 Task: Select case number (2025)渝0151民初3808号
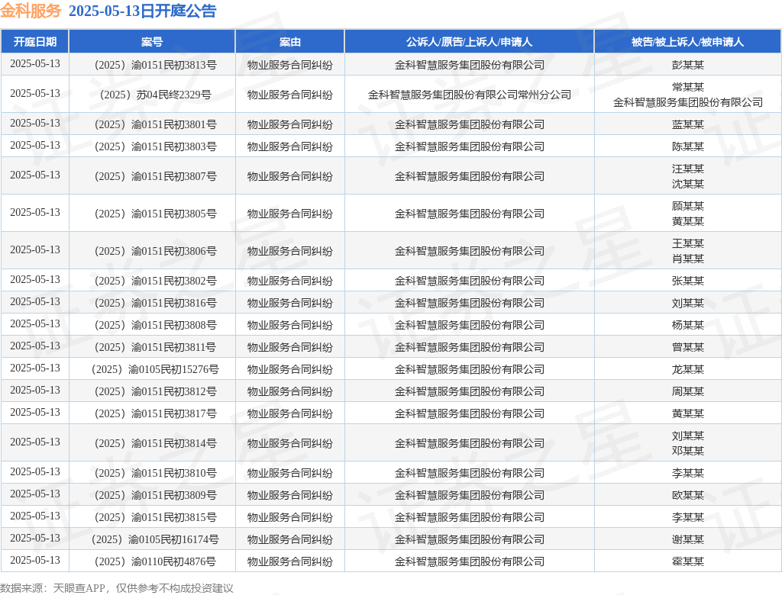[x=155, y=325]
